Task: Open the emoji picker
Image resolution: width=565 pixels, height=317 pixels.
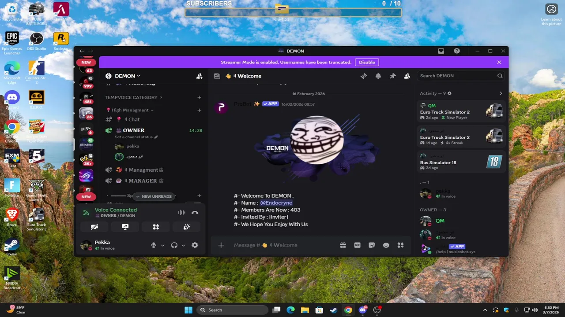Action: [386, 245]
